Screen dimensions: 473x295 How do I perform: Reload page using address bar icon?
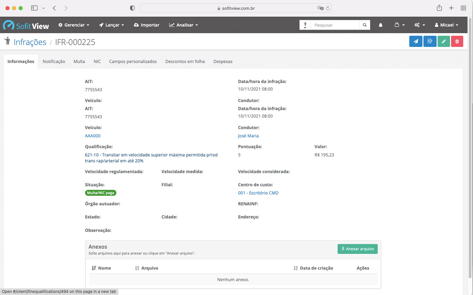click(x=328, y=8)
